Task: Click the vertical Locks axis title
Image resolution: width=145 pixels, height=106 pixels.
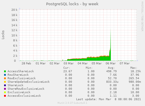Action: pyautogui.click(x=3, y=35)
